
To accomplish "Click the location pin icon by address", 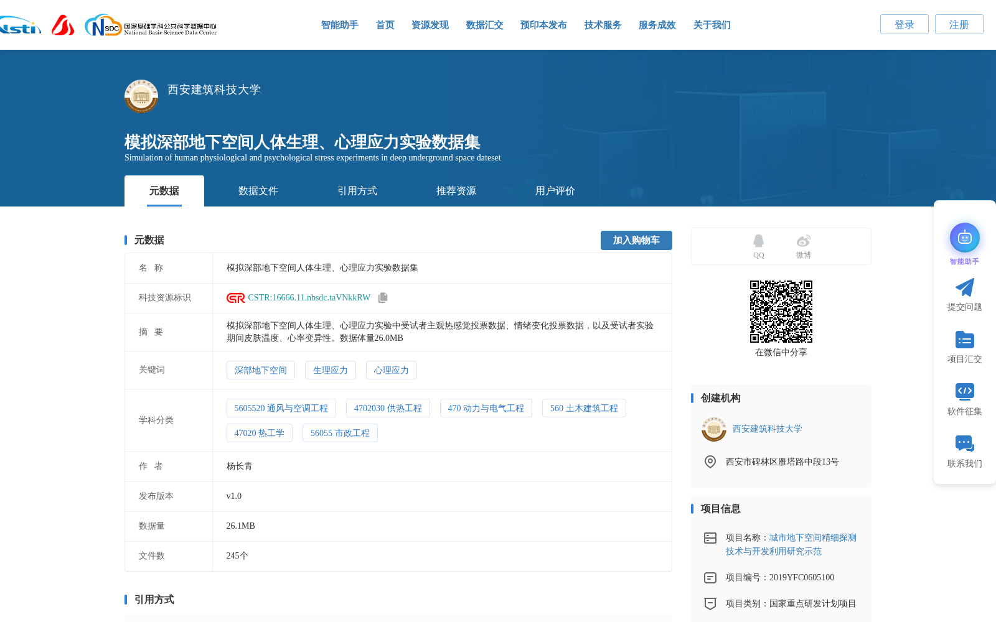I will click(710, 462).
